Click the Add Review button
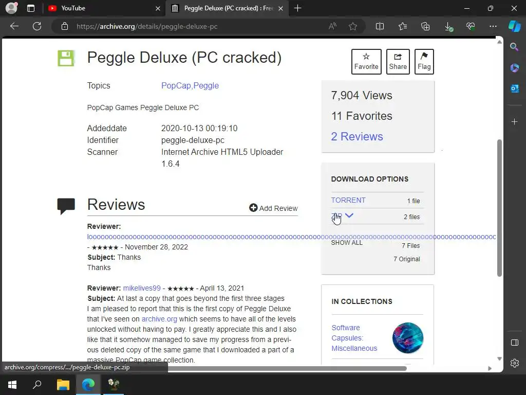 (x=273, y=208)
